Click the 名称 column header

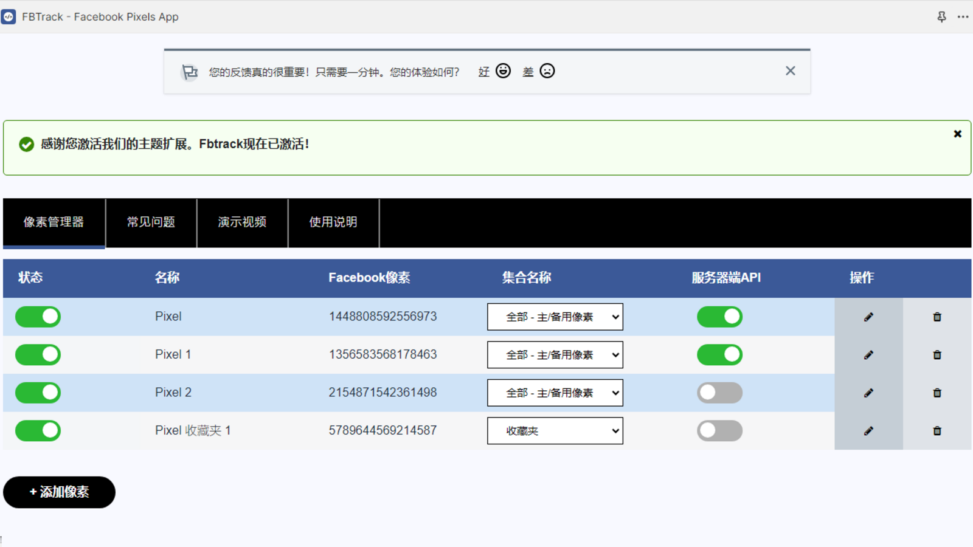pyautogui.click(x=167, y=278)
